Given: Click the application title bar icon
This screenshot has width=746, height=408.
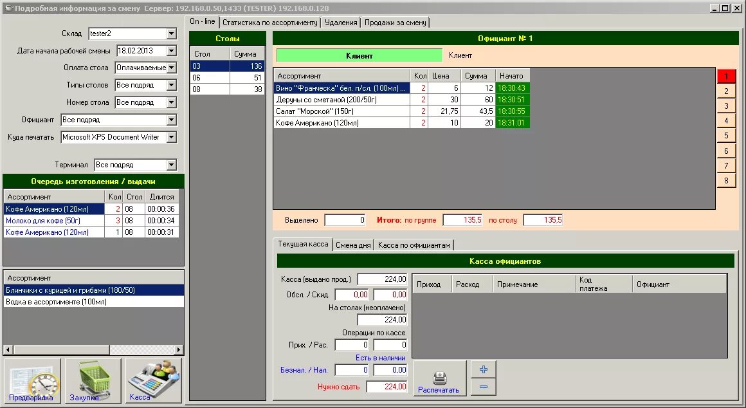Looking at the screenshot, I should point(8,8).
